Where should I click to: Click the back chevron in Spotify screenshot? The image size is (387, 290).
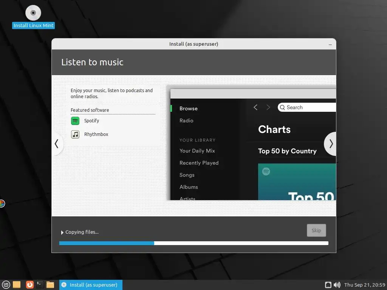(255, 107)
